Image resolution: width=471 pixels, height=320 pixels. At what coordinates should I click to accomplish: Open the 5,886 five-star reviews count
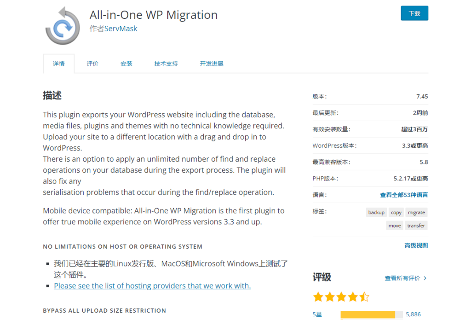[413, 314]
